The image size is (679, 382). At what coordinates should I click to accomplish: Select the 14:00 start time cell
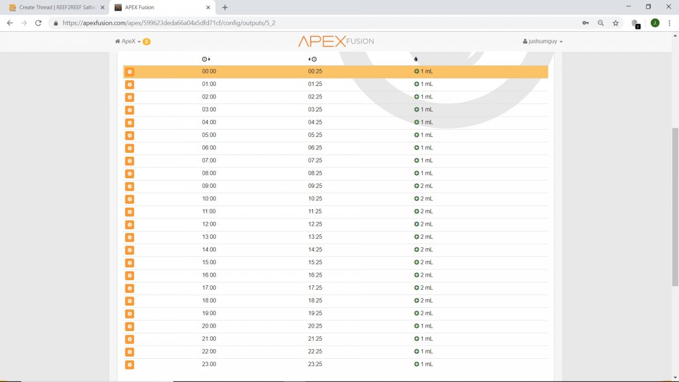click(x=209, y=250)
